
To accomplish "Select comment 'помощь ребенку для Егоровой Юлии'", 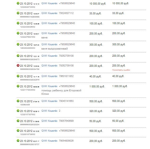I will (61, 92).
